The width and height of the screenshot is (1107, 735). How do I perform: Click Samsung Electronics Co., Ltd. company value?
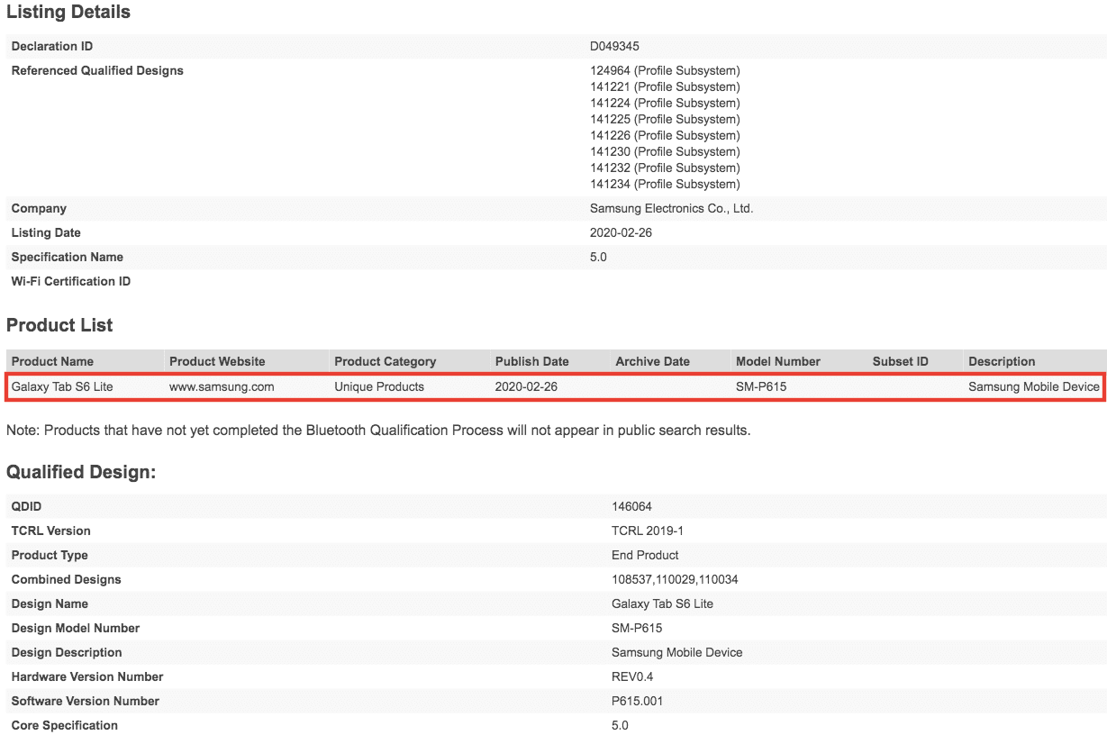pyautogui.click(x=671, y=208)
